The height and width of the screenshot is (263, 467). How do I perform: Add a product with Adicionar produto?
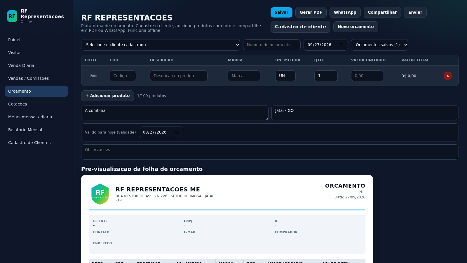107,96
